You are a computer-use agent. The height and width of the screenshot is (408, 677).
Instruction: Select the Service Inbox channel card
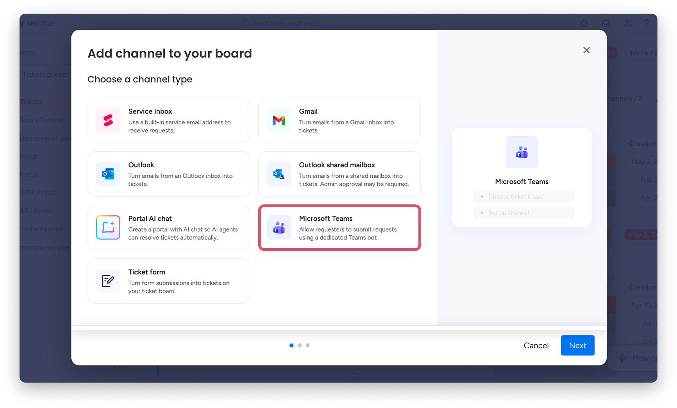tap(169, 120)
